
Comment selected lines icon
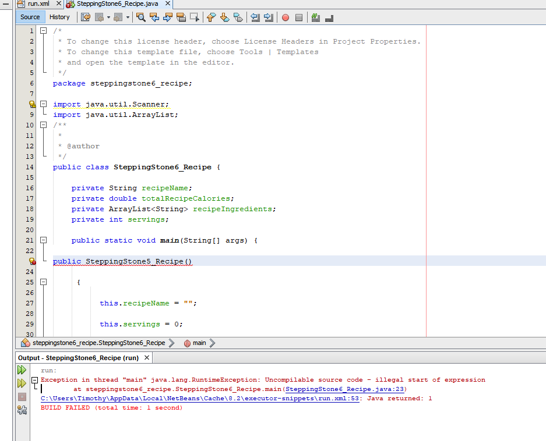(316, 17)
